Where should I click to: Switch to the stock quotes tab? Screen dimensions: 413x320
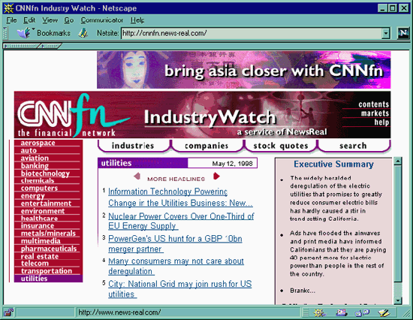pyautogui.click(x=281, y=146)
